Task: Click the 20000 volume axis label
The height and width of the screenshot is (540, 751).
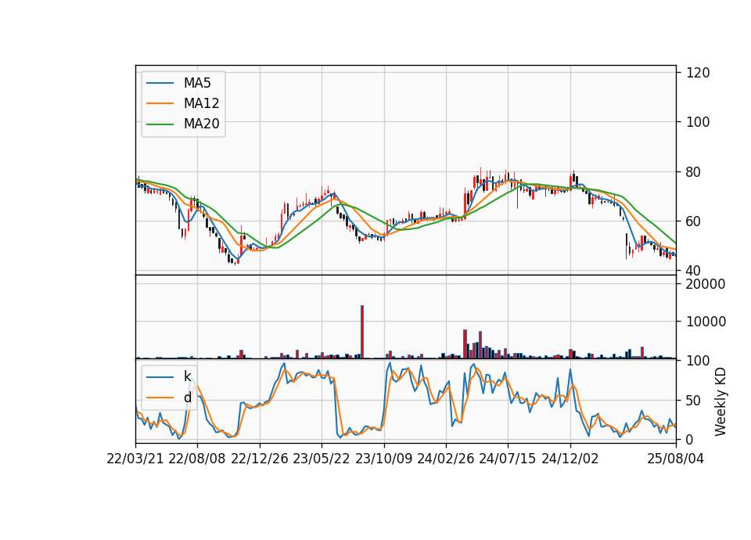Action: 706,284
